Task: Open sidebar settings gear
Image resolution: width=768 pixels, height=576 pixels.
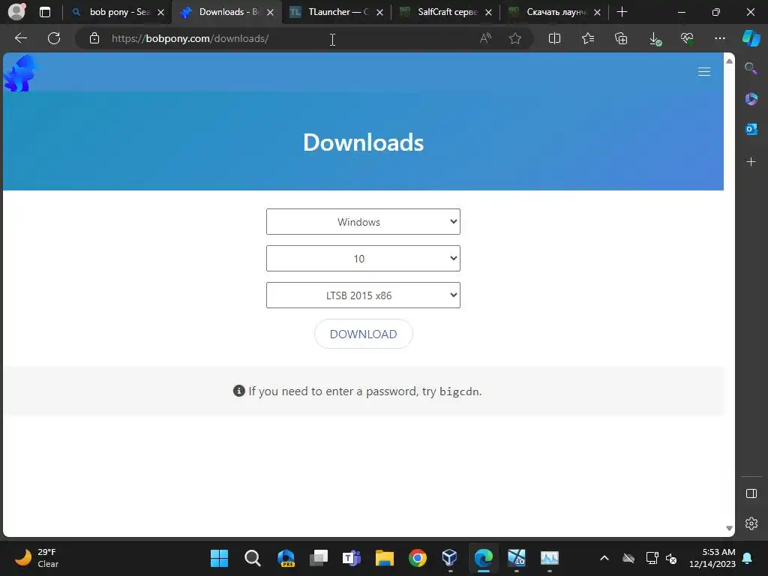Action: (751, 523)
